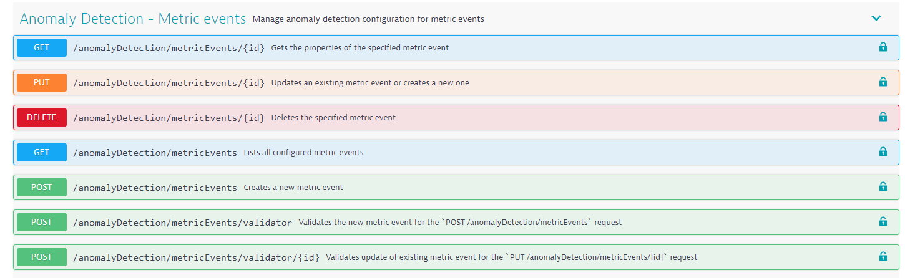Open the POST create metric event badge
This screenshot has width=905, height=278.
(42, 187)
